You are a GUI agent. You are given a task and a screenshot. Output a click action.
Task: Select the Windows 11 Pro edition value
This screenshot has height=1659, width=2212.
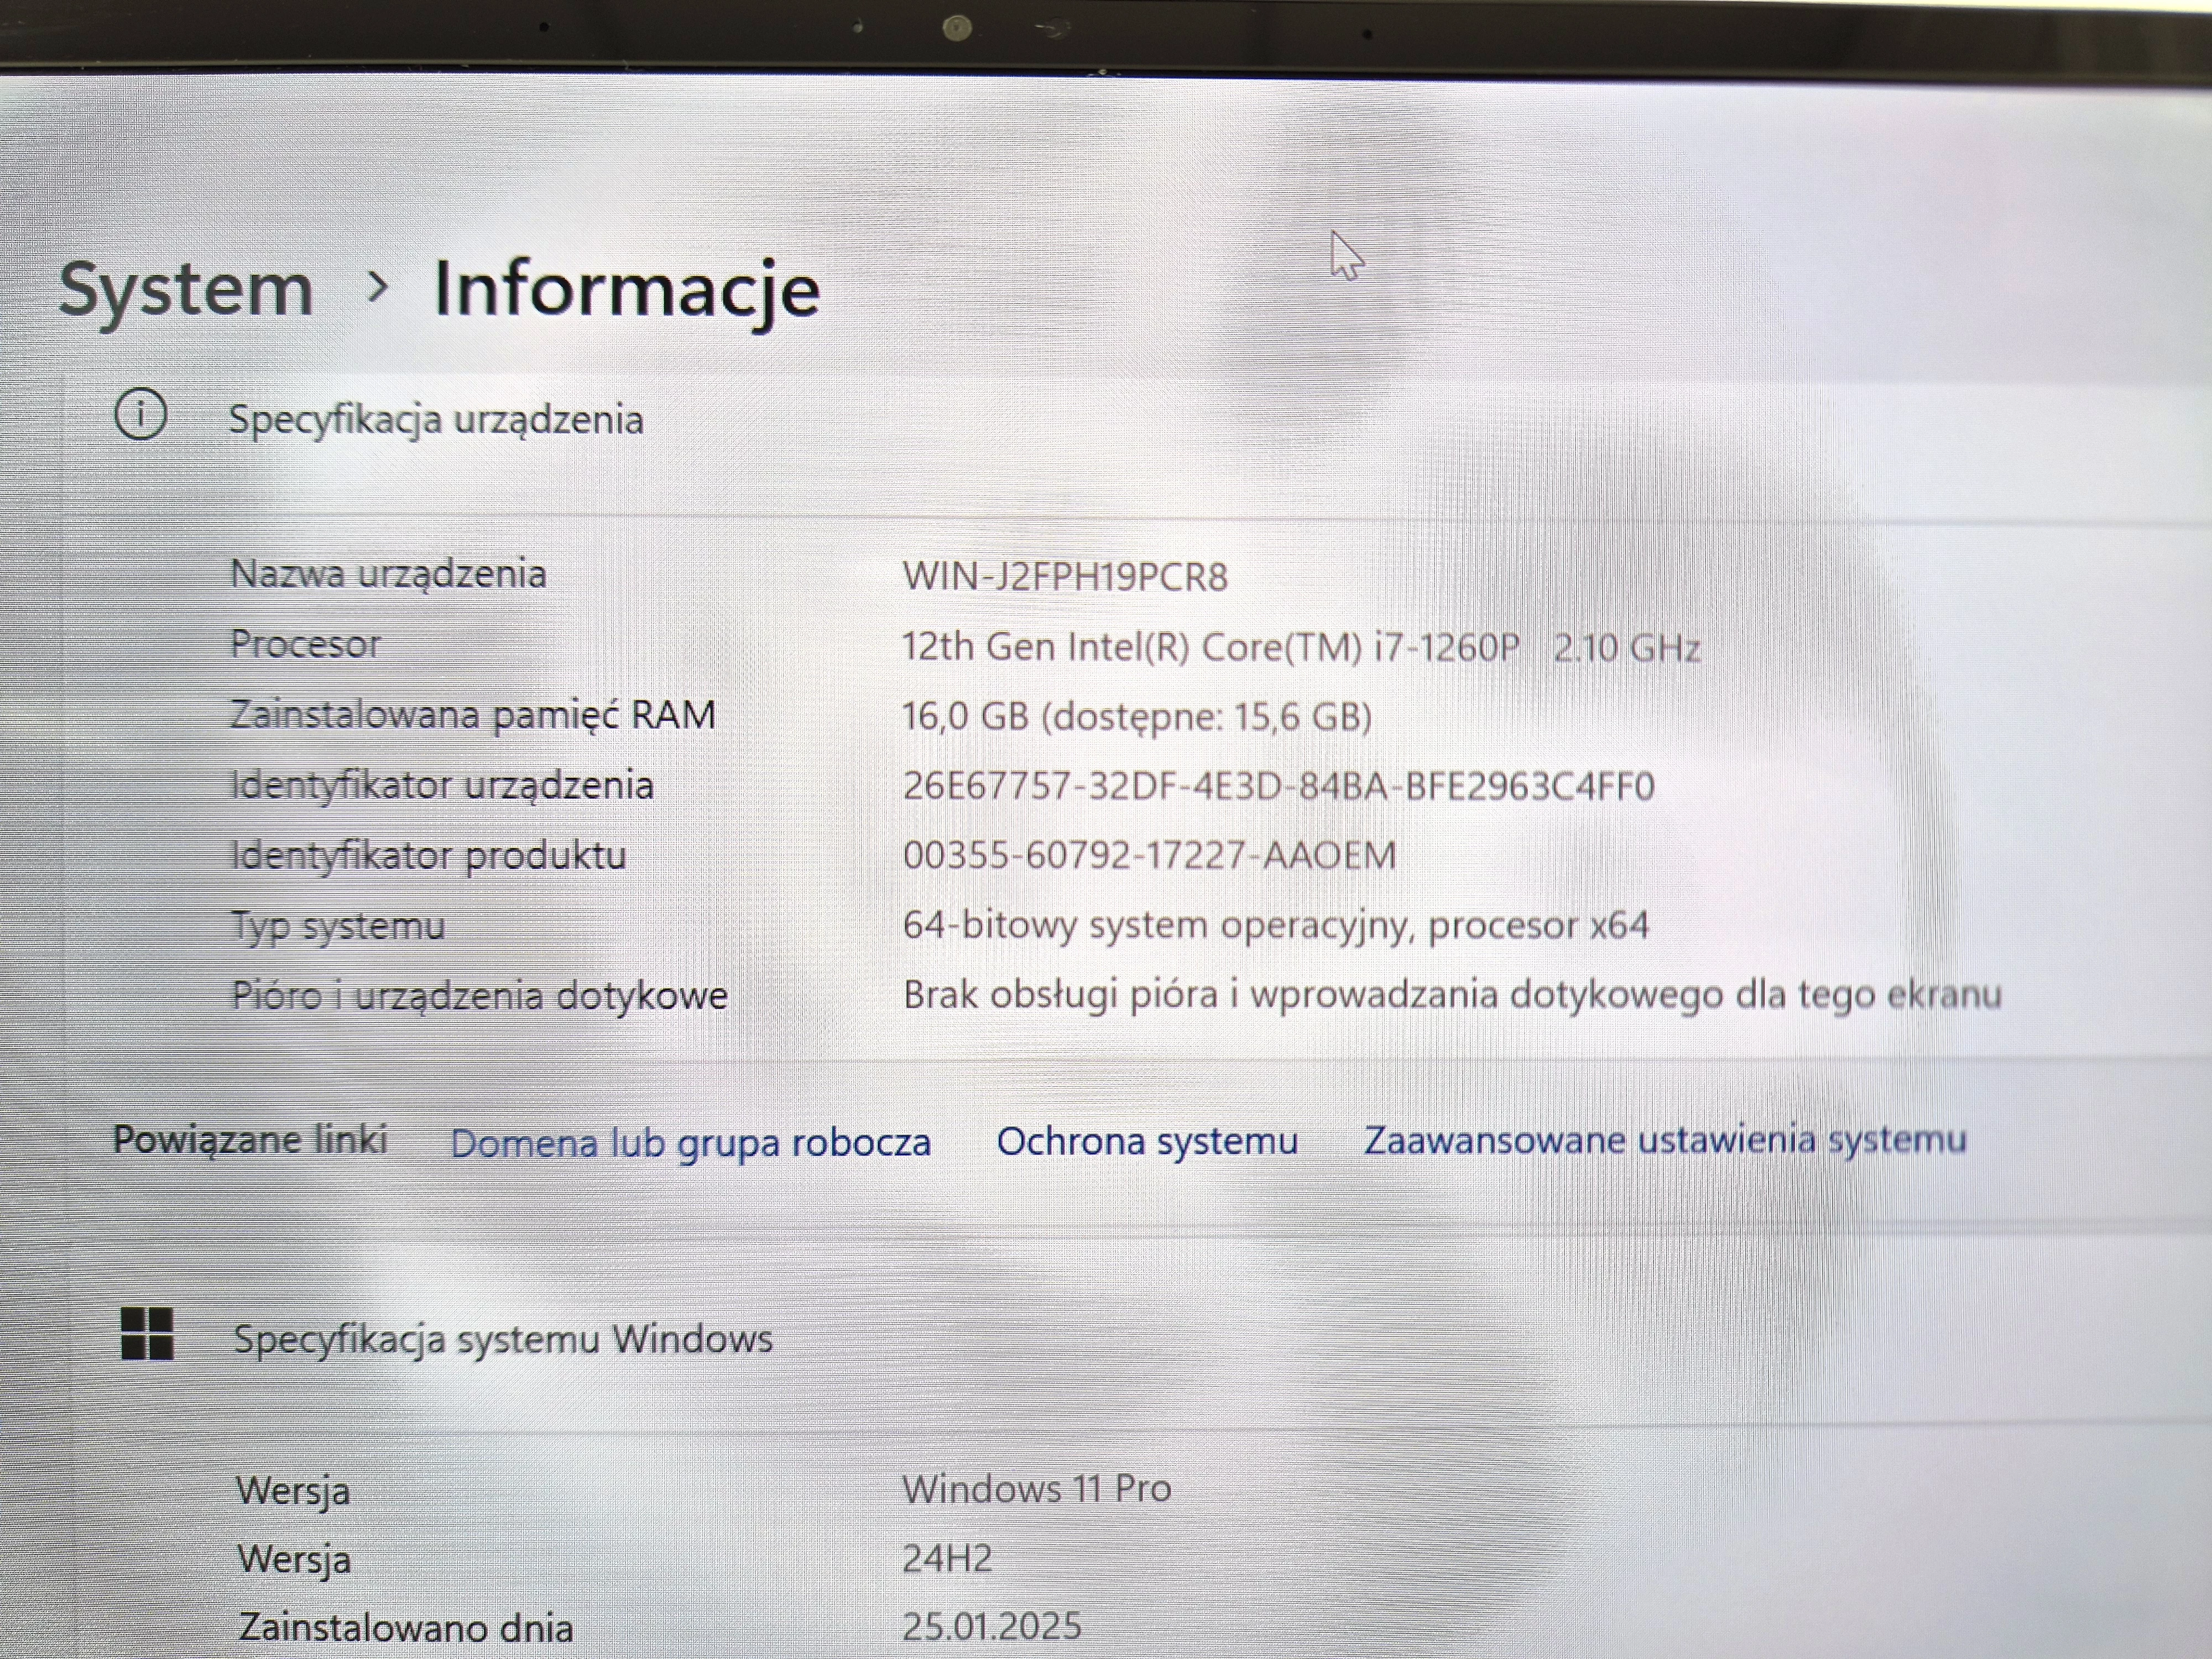pos(1037,1489)
